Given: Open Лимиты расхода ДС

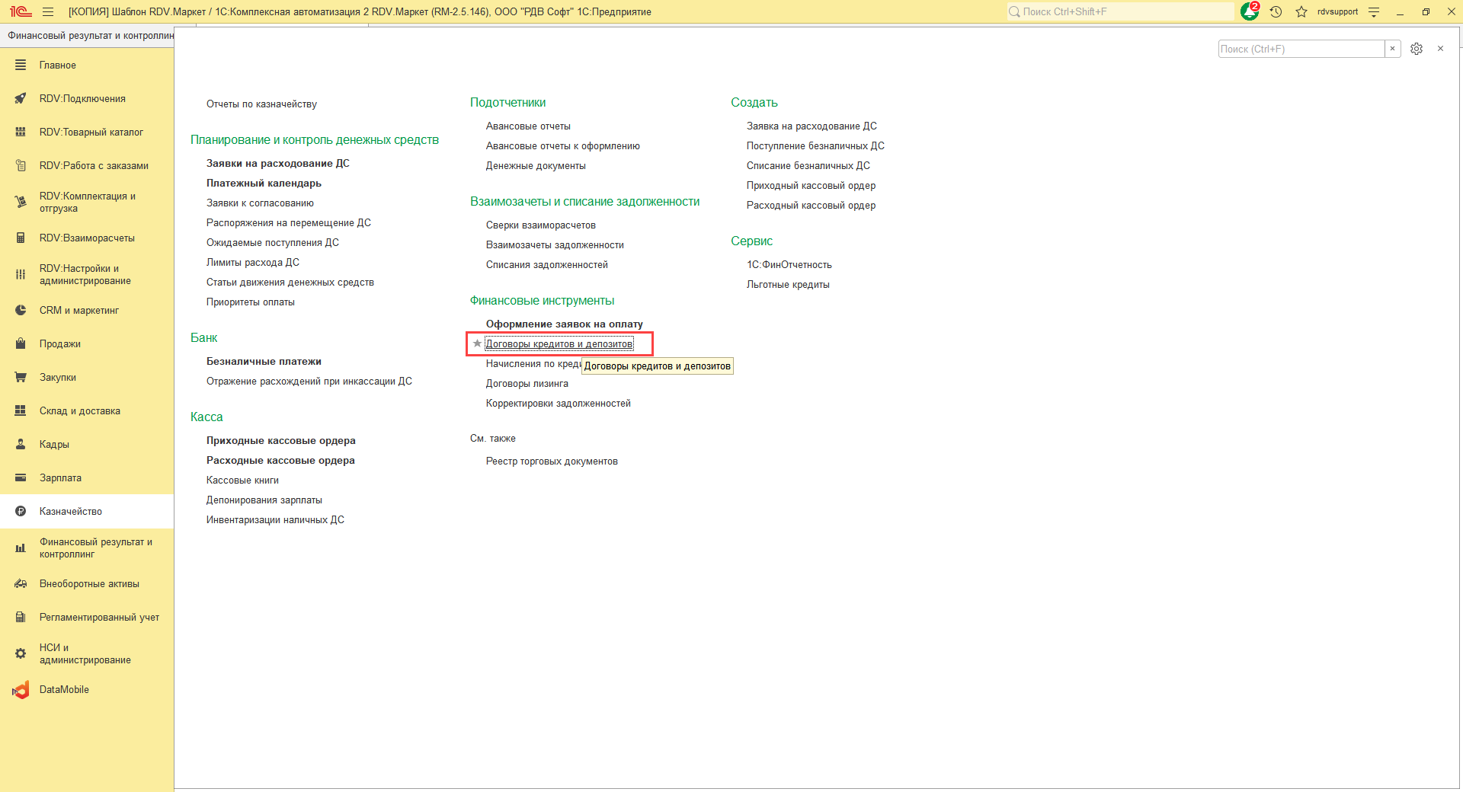Looking at the screenshot, I should pyautogui.click(x=252, y=263).
